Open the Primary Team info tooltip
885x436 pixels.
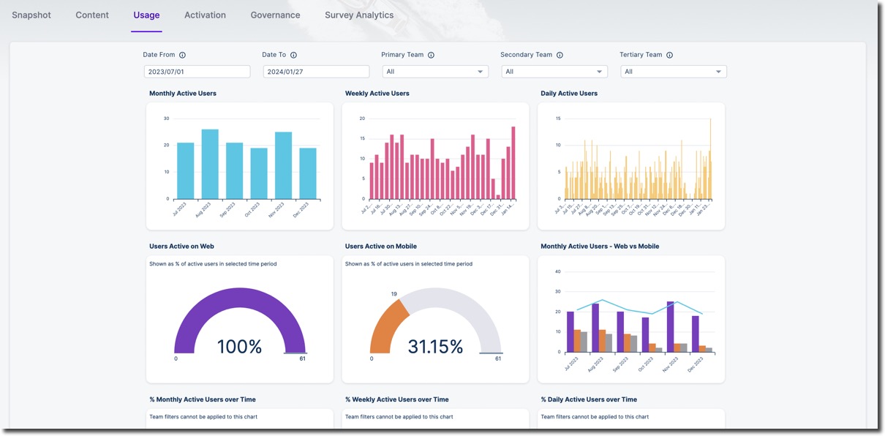point(431,54)
